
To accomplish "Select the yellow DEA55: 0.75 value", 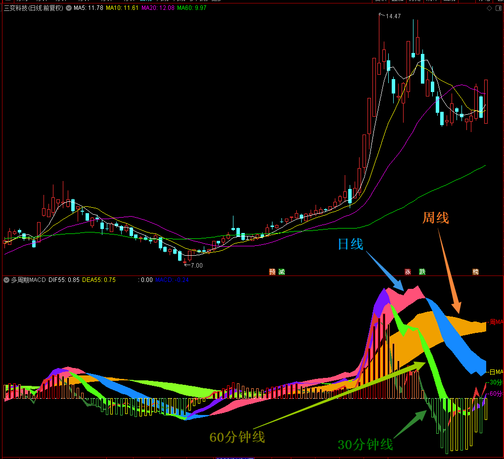I will point(99,280).
